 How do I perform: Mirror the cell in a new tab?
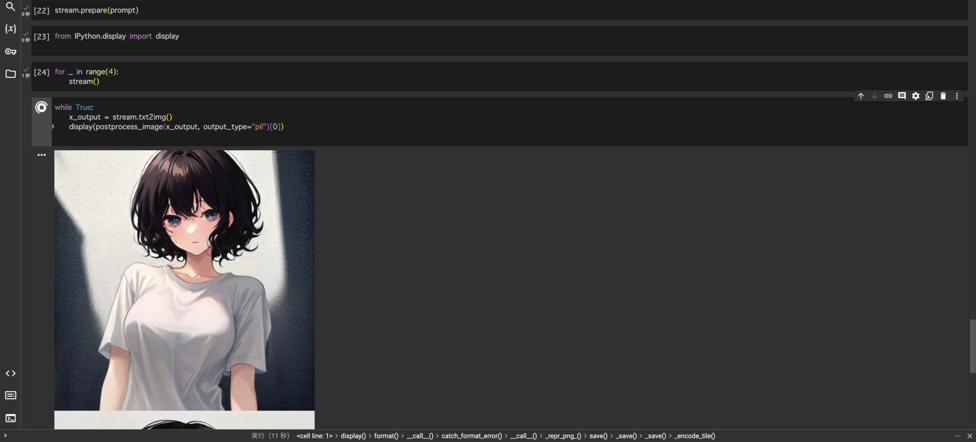(x=928, y=96)
